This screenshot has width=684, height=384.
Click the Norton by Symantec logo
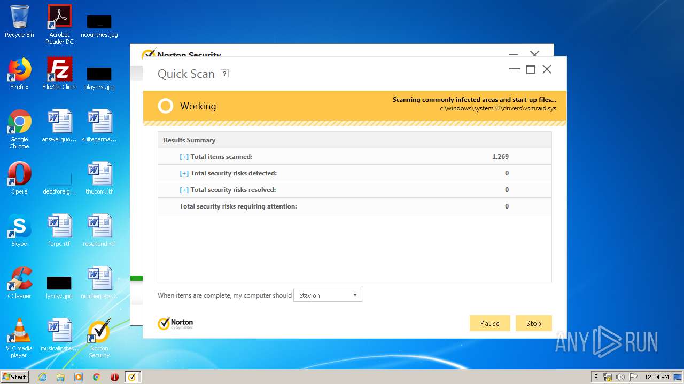(175, 323)
